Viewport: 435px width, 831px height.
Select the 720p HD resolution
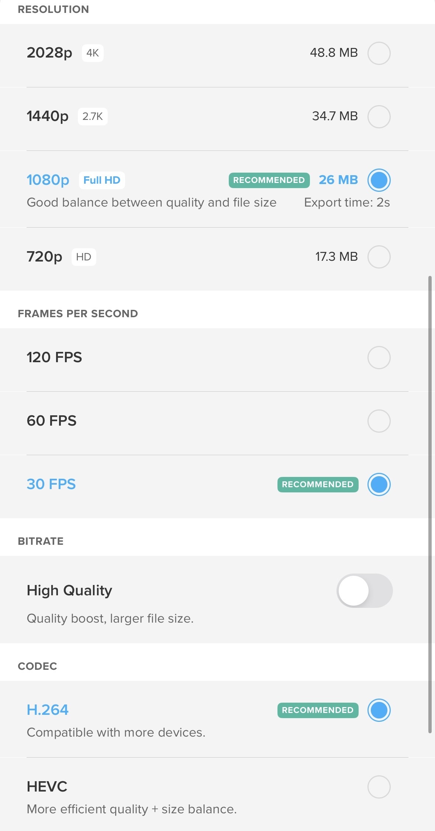click(379, 257)
